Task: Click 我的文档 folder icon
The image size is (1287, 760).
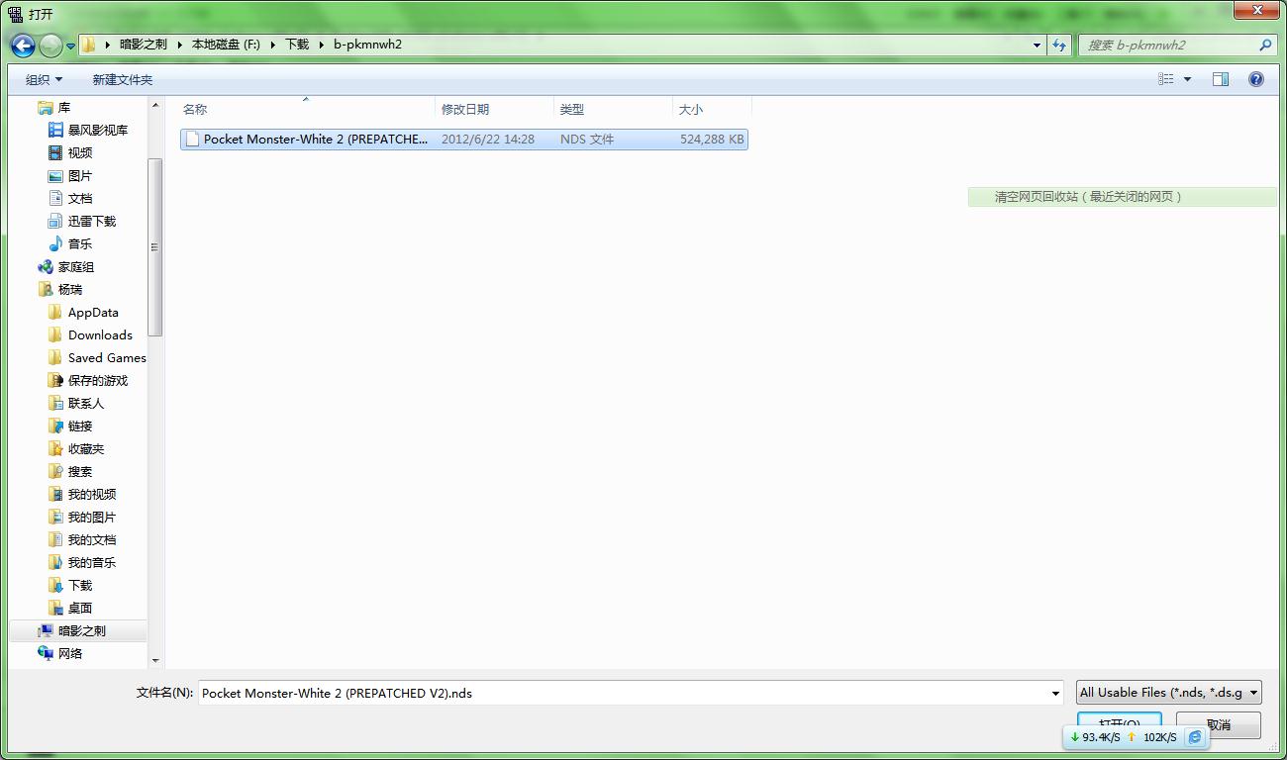Action: 55,539
